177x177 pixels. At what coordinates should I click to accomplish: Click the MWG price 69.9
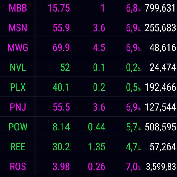coord(61,47)
